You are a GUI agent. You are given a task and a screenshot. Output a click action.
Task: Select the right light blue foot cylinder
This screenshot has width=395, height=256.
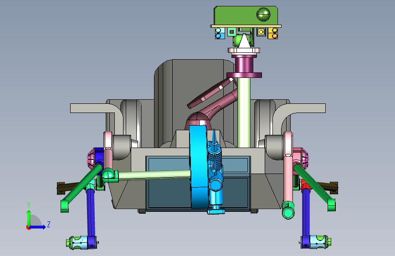pos(318,241)
